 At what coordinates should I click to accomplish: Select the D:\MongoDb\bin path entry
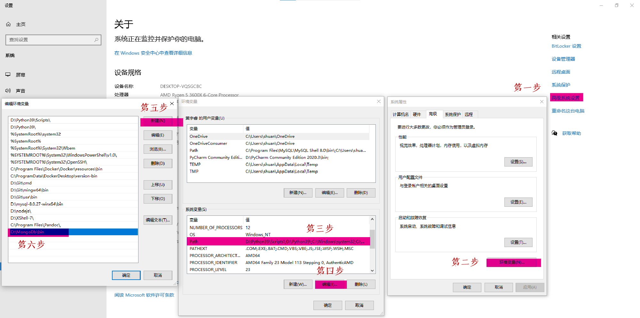pos(73,232)
